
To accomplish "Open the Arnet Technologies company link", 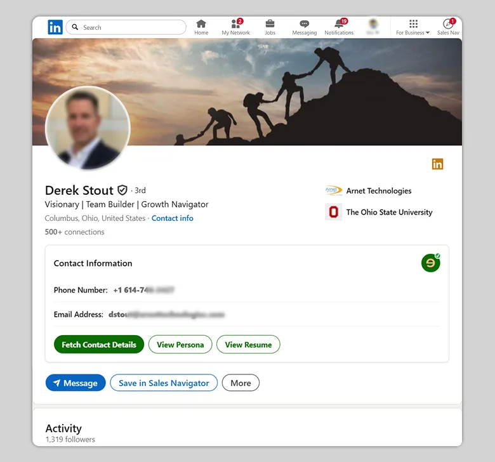I will 378,191.
